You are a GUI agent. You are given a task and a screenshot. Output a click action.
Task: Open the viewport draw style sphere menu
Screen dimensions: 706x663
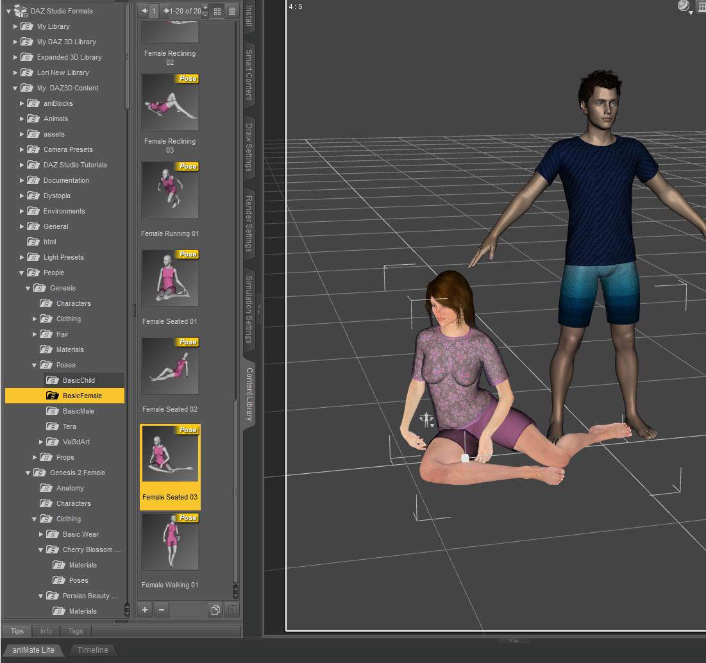click(x=685, y=6)
